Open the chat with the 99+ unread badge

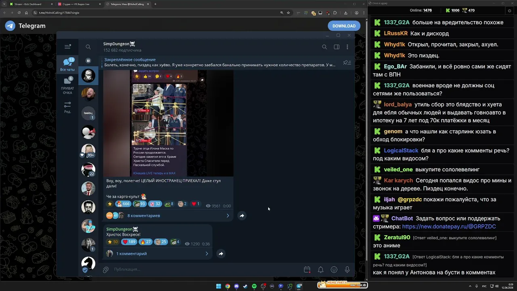(x=88, y=151)
